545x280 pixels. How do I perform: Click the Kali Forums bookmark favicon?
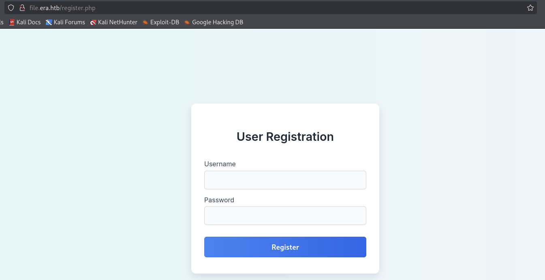click(x=49, y=22)
